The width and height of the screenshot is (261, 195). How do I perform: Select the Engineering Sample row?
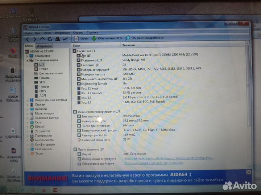pos(102,83)
